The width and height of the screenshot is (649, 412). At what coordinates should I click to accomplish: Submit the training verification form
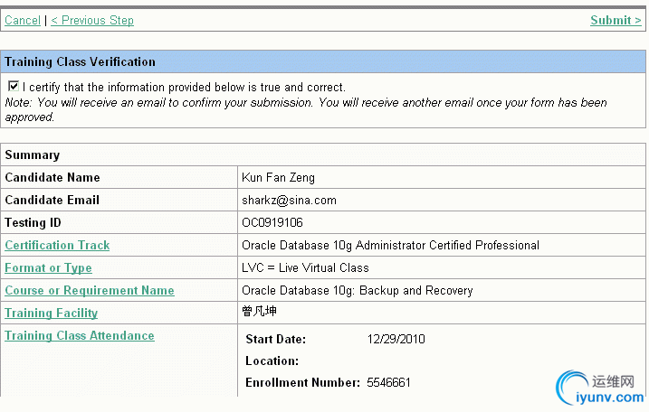click(x=616, y=20)
